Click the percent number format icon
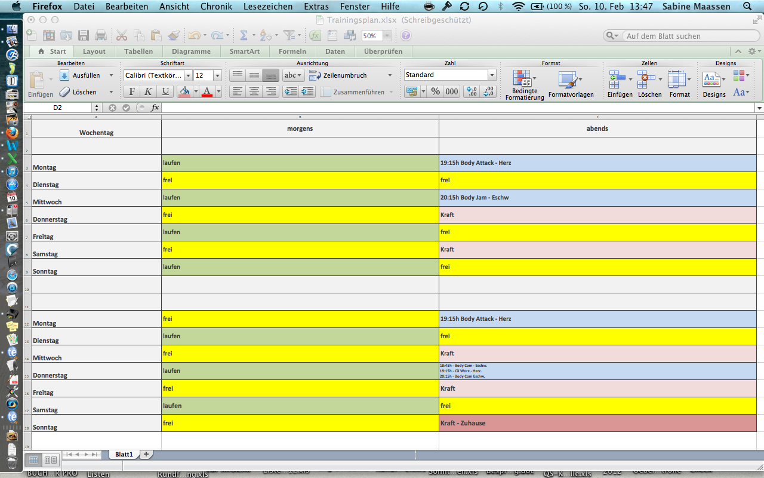This screenshot has width=764, height=478. (436, 91)
